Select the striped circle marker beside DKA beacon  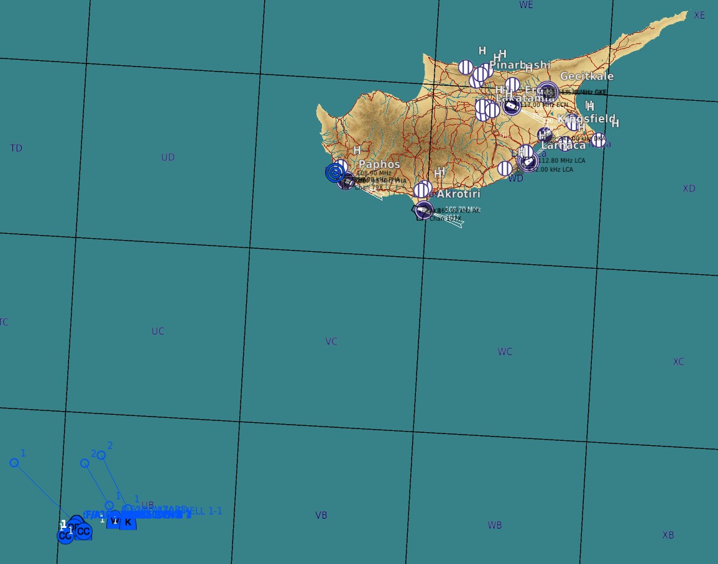(x=598, y=140)
